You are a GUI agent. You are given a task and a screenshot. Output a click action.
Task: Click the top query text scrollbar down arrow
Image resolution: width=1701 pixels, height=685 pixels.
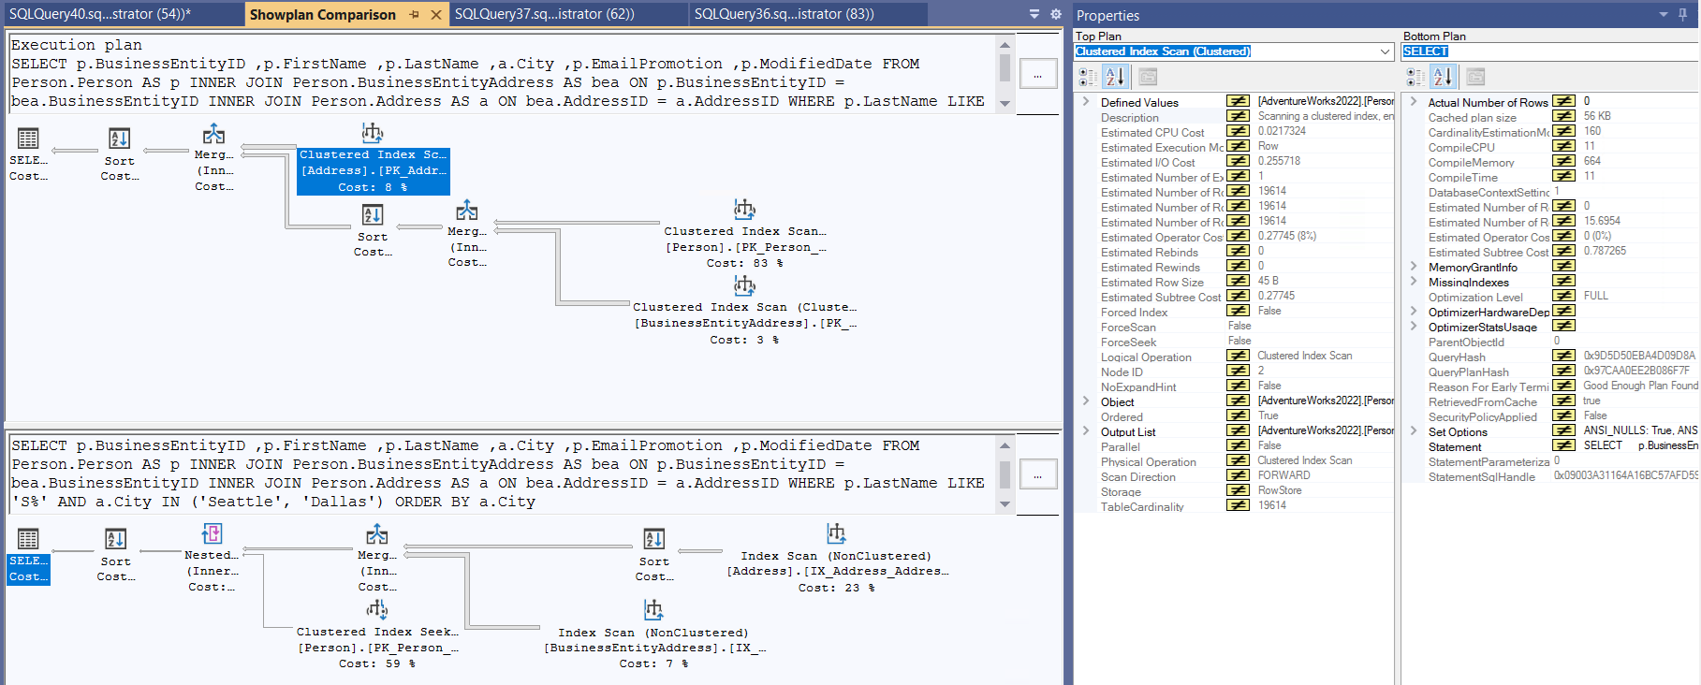(x=1004, y=103)
